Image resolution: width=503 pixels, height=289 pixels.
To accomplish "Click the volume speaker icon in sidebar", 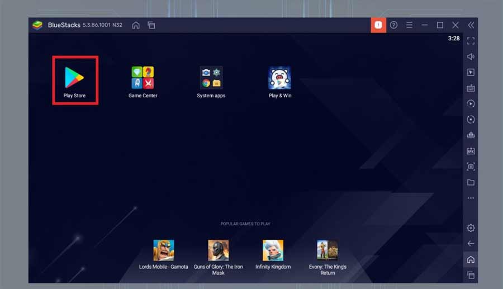I will 471,56.
